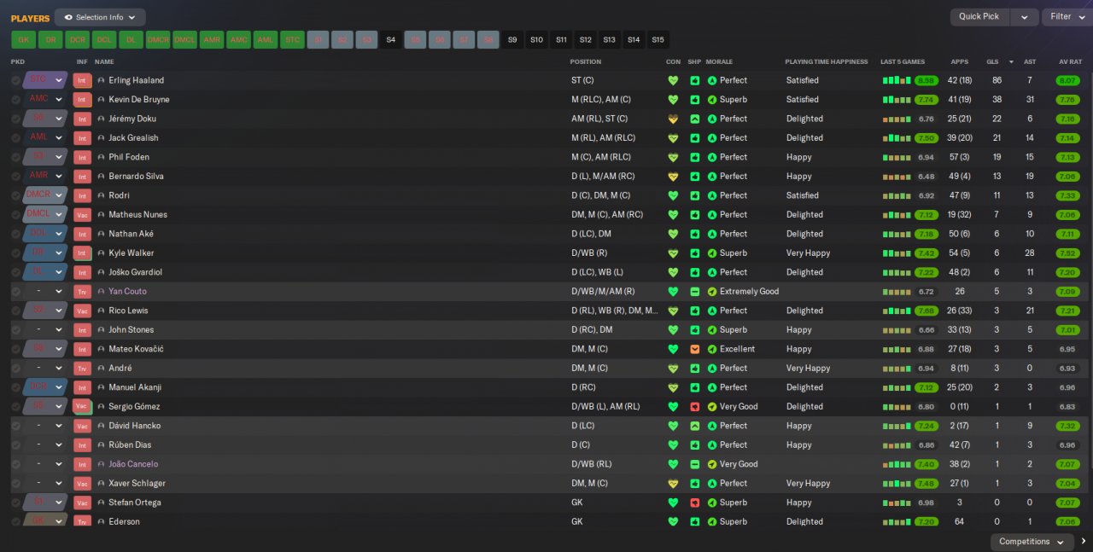Click the condition heart icon for Erling Haaland

tap(673, 80)
